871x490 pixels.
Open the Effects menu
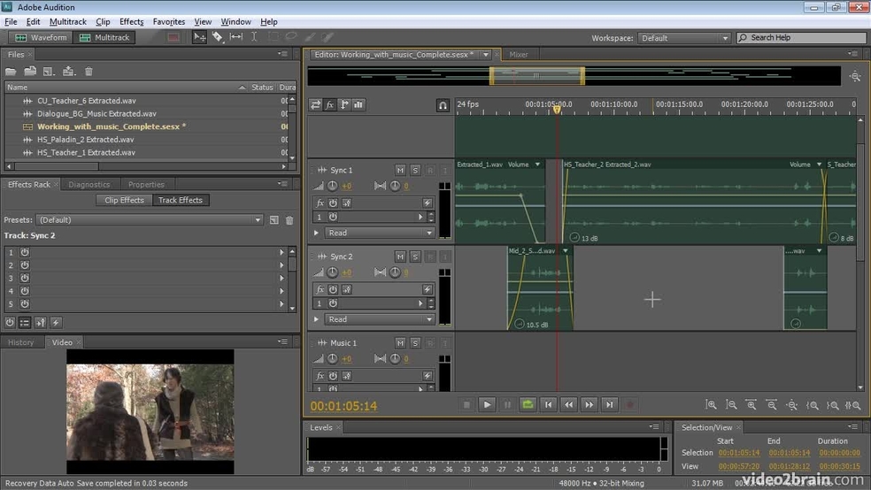[x=131, y=21]
